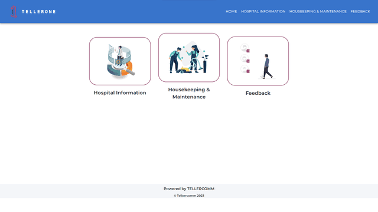The image size is (378, 212).
Task: Select HOUSEKEEPING & MAINTENANCE in the top menu
Action: pos(318,11)
